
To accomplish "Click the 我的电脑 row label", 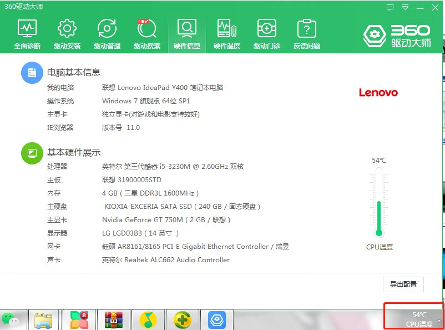I will coord(60,88).
